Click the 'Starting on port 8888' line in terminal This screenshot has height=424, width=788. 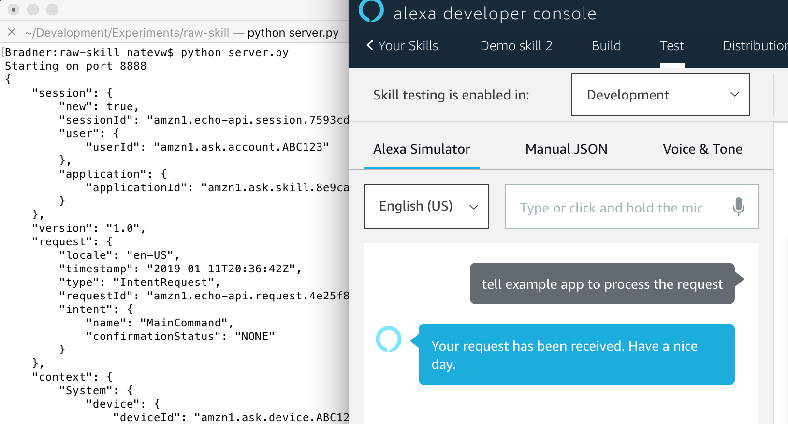point(75,66)
